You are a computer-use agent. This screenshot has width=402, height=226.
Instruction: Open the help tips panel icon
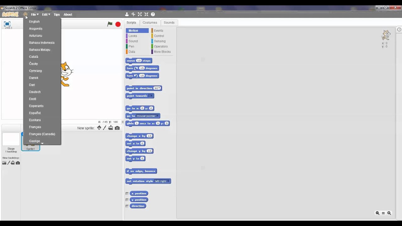399,30
